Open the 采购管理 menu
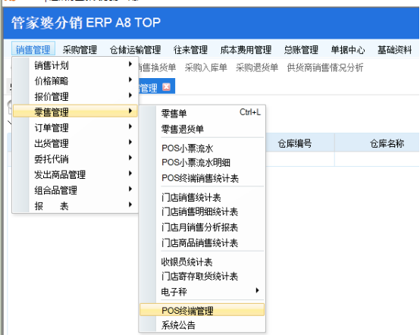420x335 pixels. click(x=80, y=50)
